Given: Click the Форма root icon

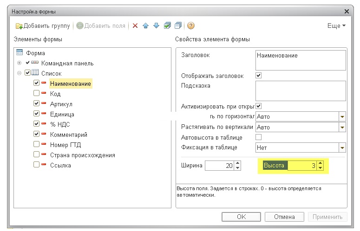Looking at the screenshot, I should pos(20,52).
